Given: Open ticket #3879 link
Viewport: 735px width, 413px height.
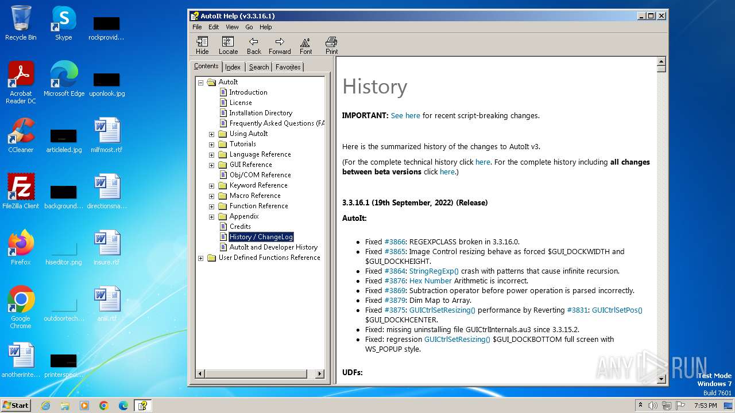Looking at the screenshot, I should (x=395, y=300).
